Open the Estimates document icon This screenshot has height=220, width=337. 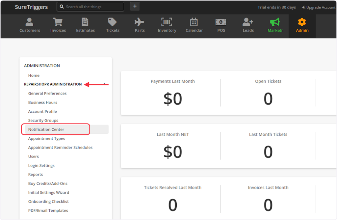pos(85,22)
